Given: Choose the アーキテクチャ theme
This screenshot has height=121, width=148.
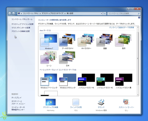Looking at the screenshot, I should pos(67,41).
